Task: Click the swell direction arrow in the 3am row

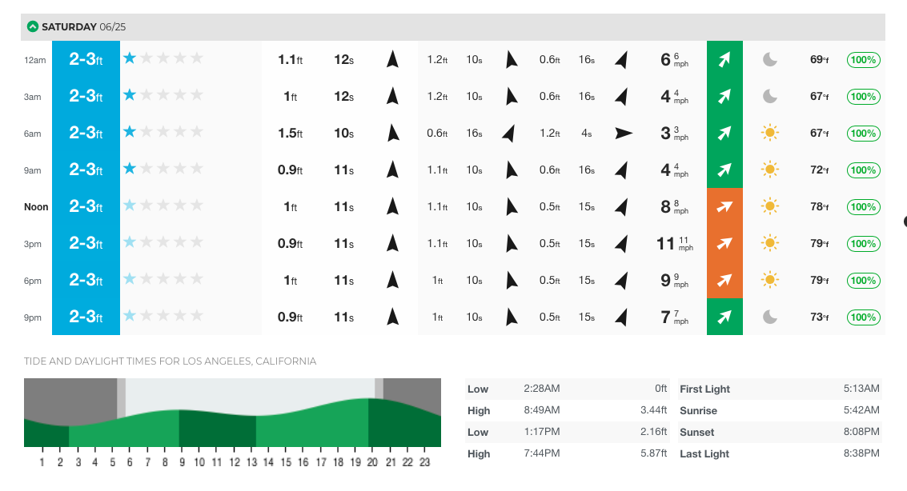Action: coord(391,96)
